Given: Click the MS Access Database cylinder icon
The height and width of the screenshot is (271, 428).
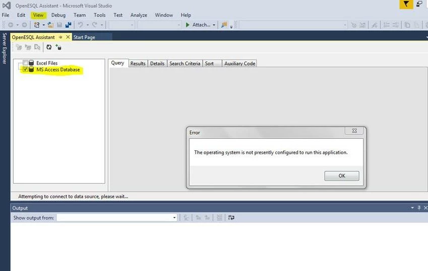Looking at the screenshot, I should coord(31,69).
